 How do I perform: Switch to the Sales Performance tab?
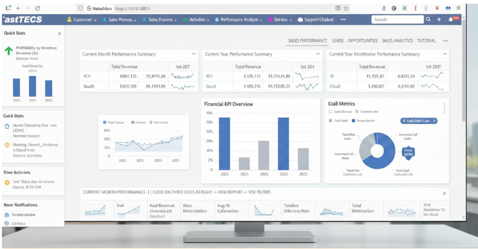click(x=307, y=41)
